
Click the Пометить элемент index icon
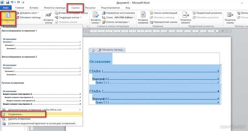tap(186, 15)
